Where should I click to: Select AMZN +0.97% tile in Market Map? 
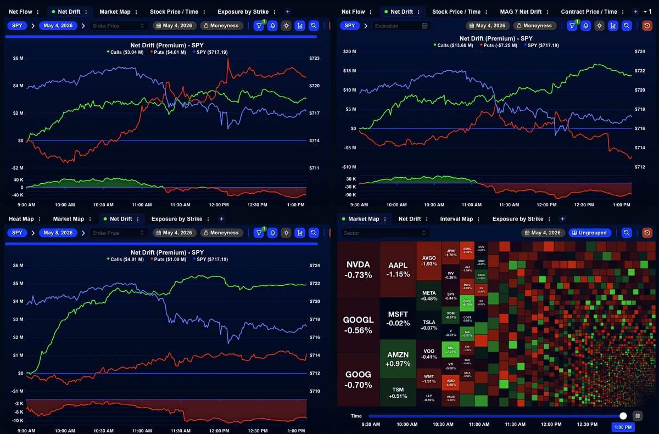[398, 359]
